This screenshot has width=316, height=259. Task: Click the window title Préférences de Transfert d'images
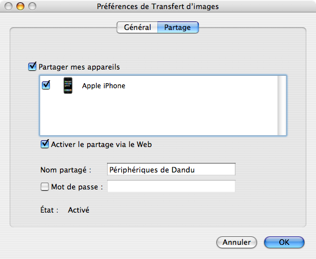point(158,6)
